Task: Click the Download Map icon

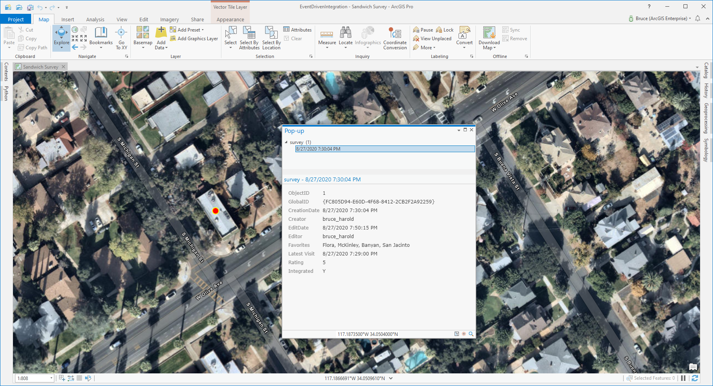Action: coord(489,33)
